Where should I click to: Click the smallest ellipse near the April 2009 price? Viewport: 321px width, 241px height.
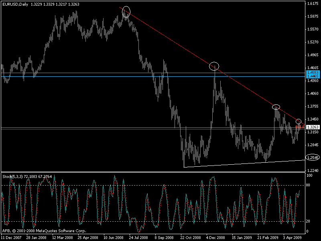(299, 121)
